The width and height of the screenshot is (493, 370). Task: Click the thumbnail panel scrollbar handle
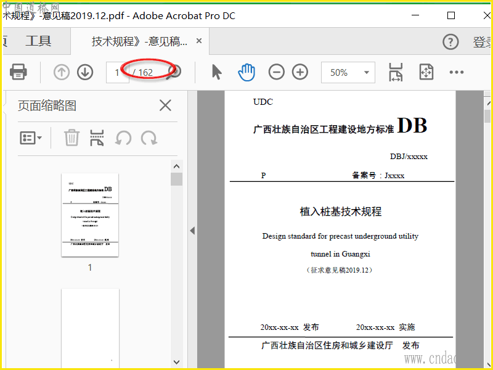(177, 179)
